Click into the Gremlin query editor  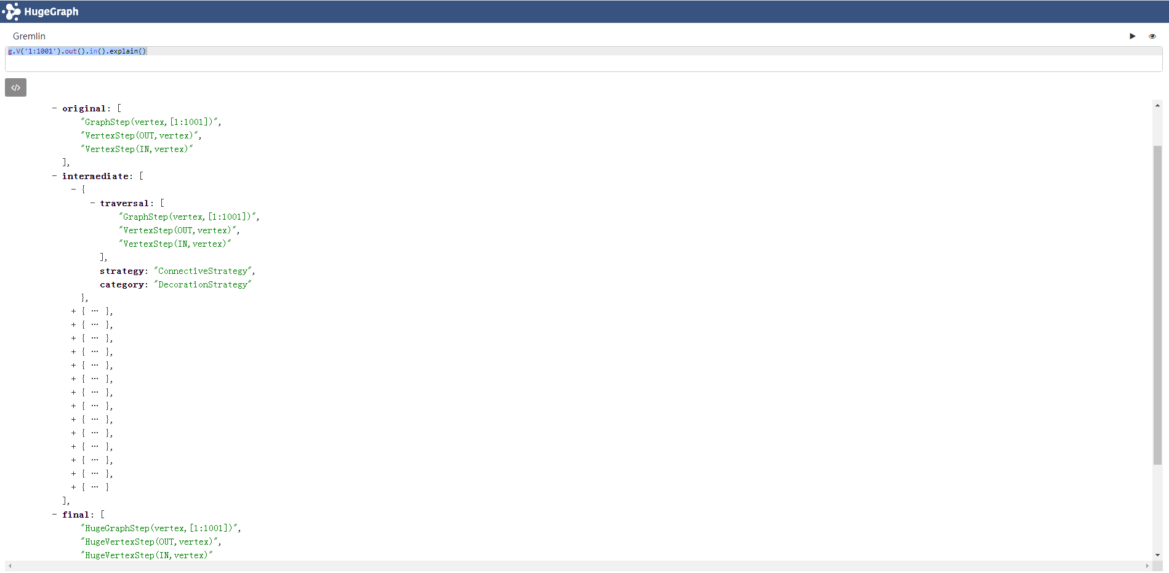(584, 59)
